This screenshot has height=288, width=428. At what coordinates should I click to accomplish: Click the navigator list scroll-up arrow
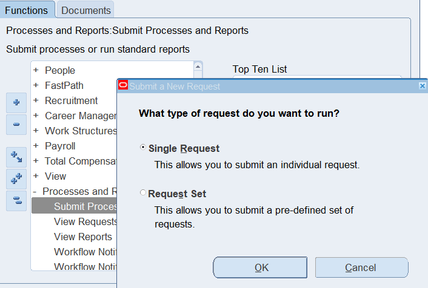(x=198, y=67)
